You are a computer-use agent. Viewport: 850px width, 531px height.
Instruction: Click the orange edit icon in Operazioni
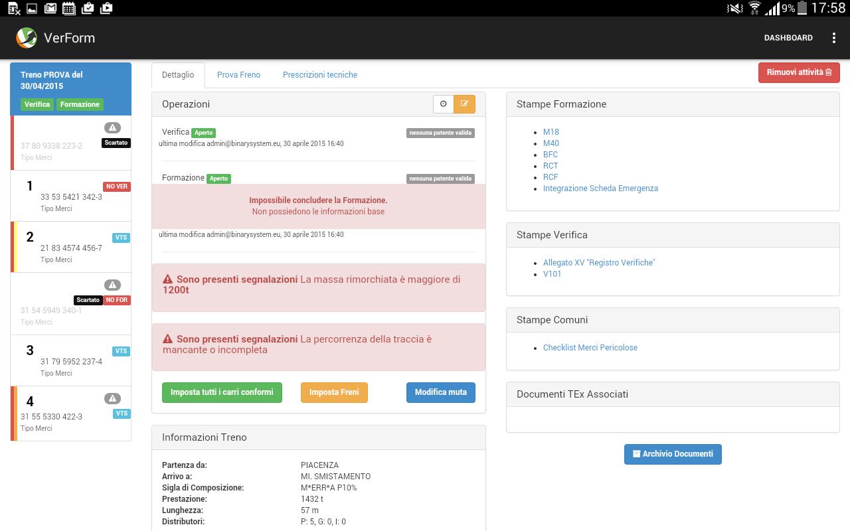click(464, 104)
